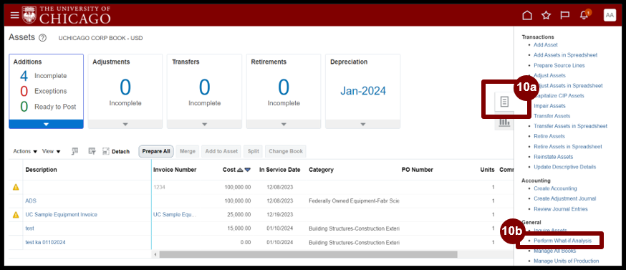626x270 pixels.
Task: Click Perform What-if Analysis link
Action: 562,241
